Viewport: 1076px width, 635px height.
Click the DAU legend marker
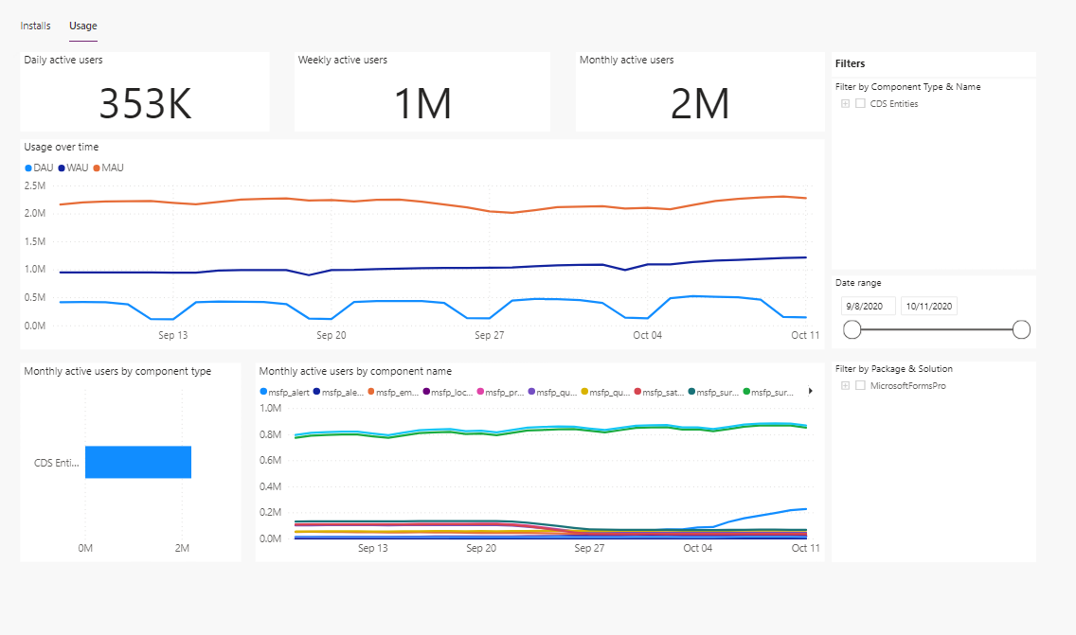point(28,168)
